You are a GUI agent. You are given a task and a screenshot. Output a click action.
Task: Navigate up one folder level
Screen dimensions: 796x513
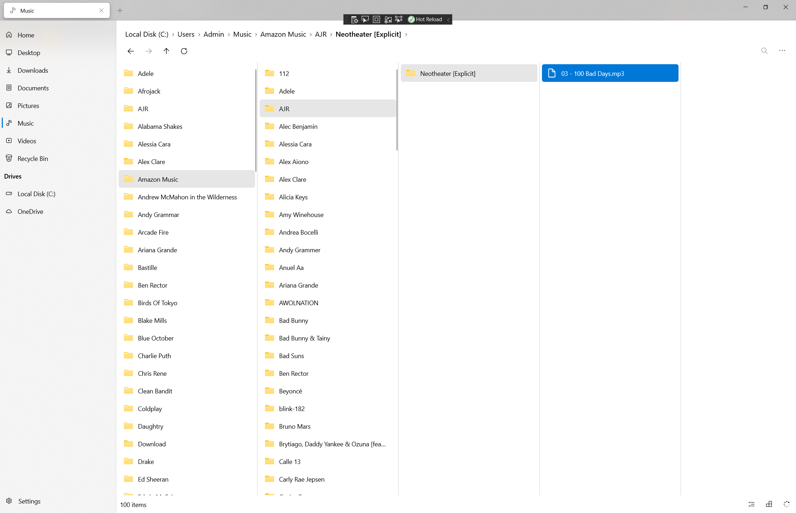[166, 51]
